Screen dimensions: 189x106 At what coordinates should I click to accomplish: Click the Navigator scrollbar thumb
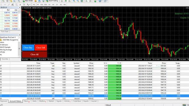(19, 49)
